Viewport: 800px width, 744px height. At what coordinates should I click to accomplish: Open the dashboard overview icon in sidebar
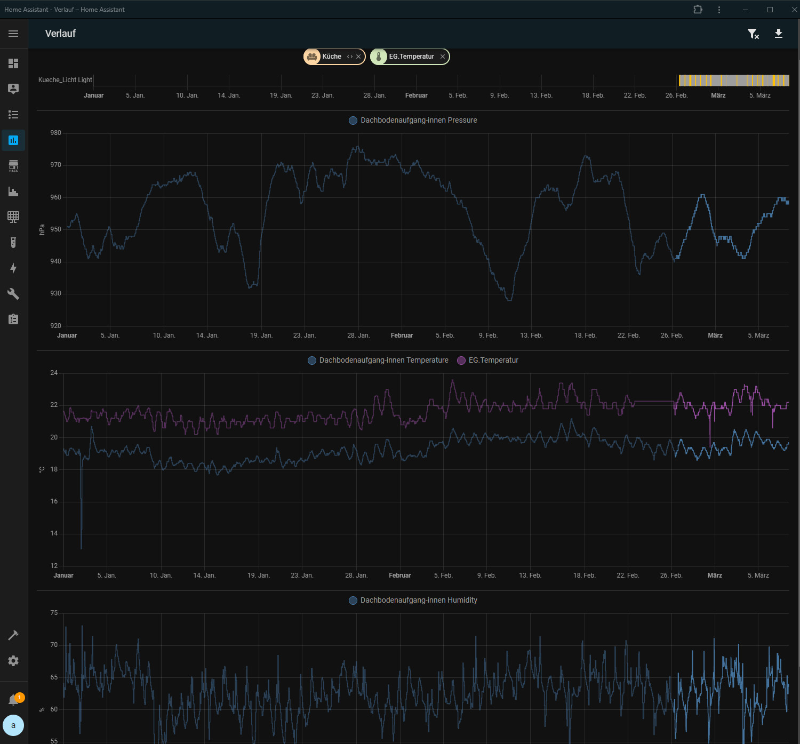tap(13, 63)
